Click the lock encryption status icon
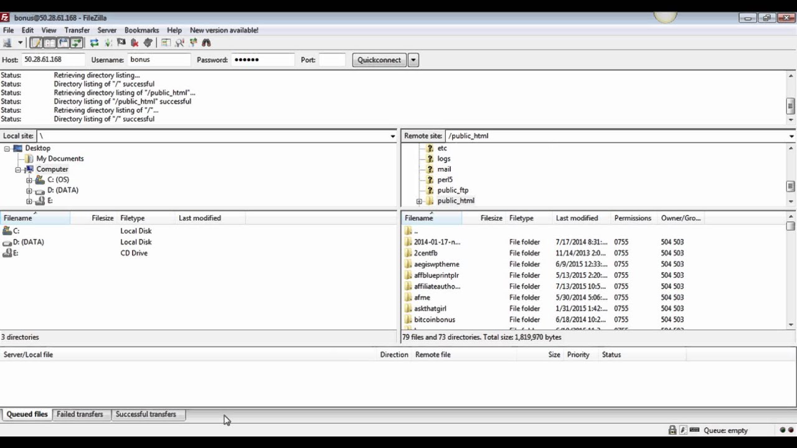 click(x=672, y=430)
